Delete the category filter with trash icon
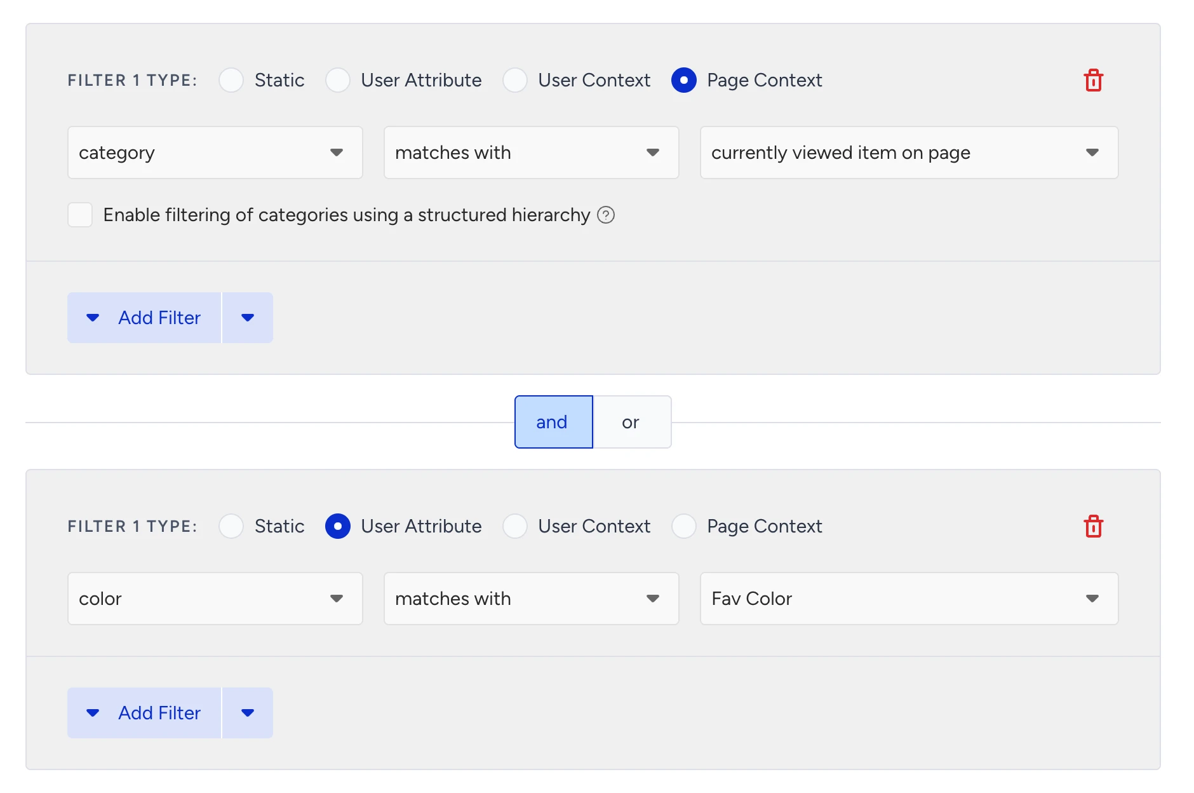 click(x=1093, y=81)
